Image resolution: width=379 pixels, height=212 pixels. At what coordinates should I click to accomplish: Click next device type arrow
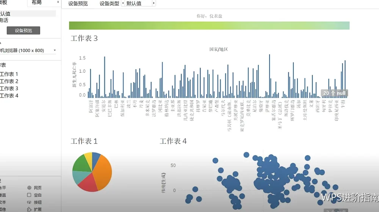coord(154,3)
